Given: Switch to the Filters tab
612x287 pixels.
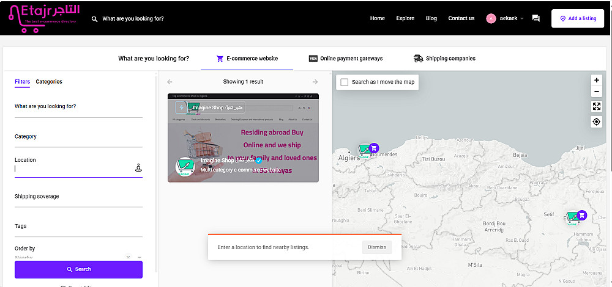Looking at the screenshot, I should (x=22, y=82).
